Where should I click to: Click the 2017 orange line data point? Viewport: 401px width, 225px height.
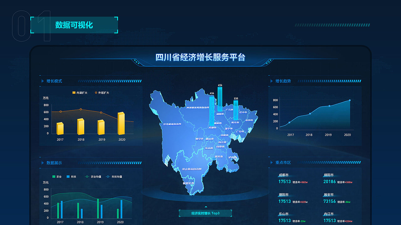click(x=60, y=112)
